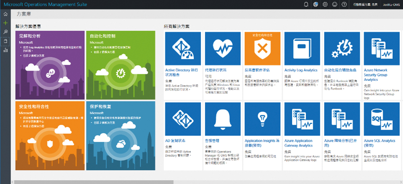Open the Home icon in sidebar

coord(5,14)
